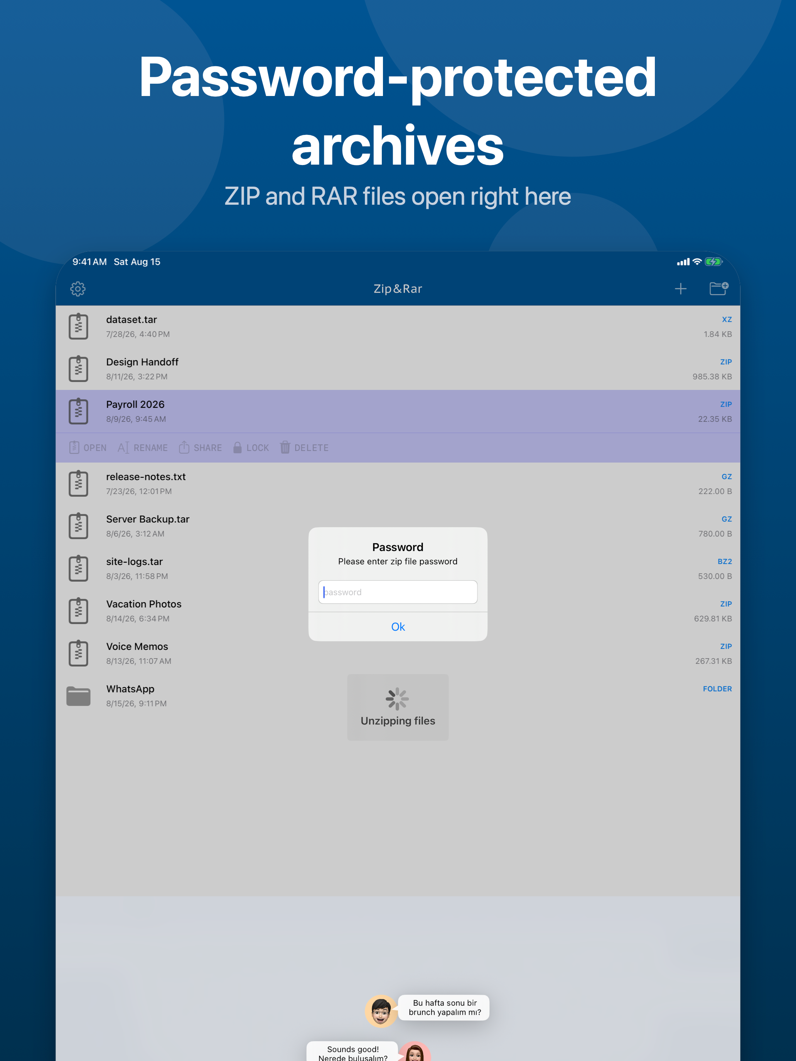Click the battery charging icon

point(713,261)
